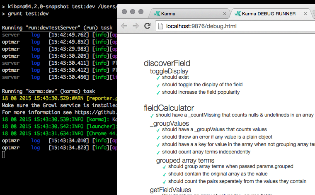Screen dimensions: 315x195
Task: Click the 15:43:31.634:INFO [Chrome 44 terminal line
Action: click(59, 134)
